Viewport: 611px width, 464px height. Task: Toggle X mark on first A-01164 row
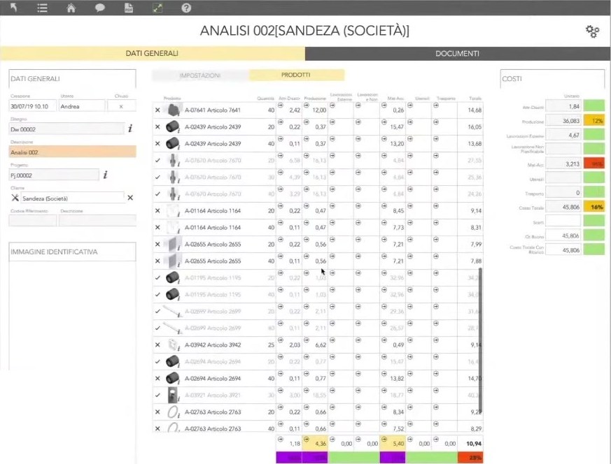(157, 211)
